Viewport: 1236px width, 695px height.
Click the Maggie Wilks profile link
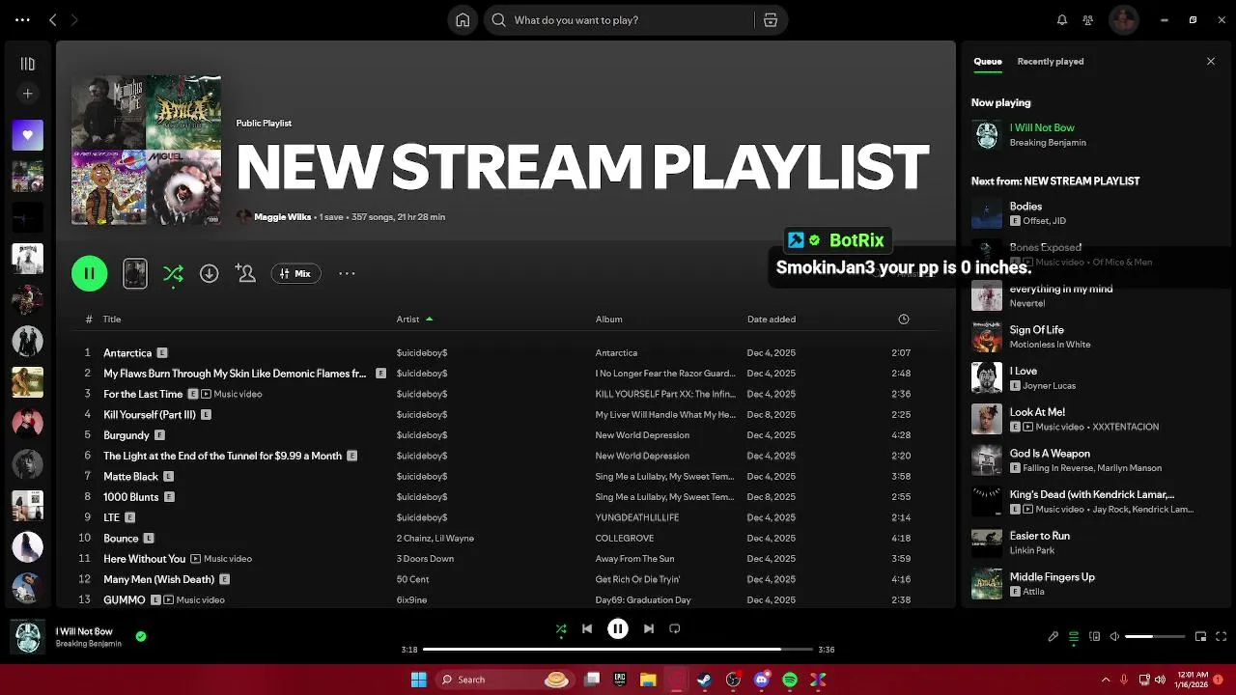pyautogui.click(x=282, y=217)
